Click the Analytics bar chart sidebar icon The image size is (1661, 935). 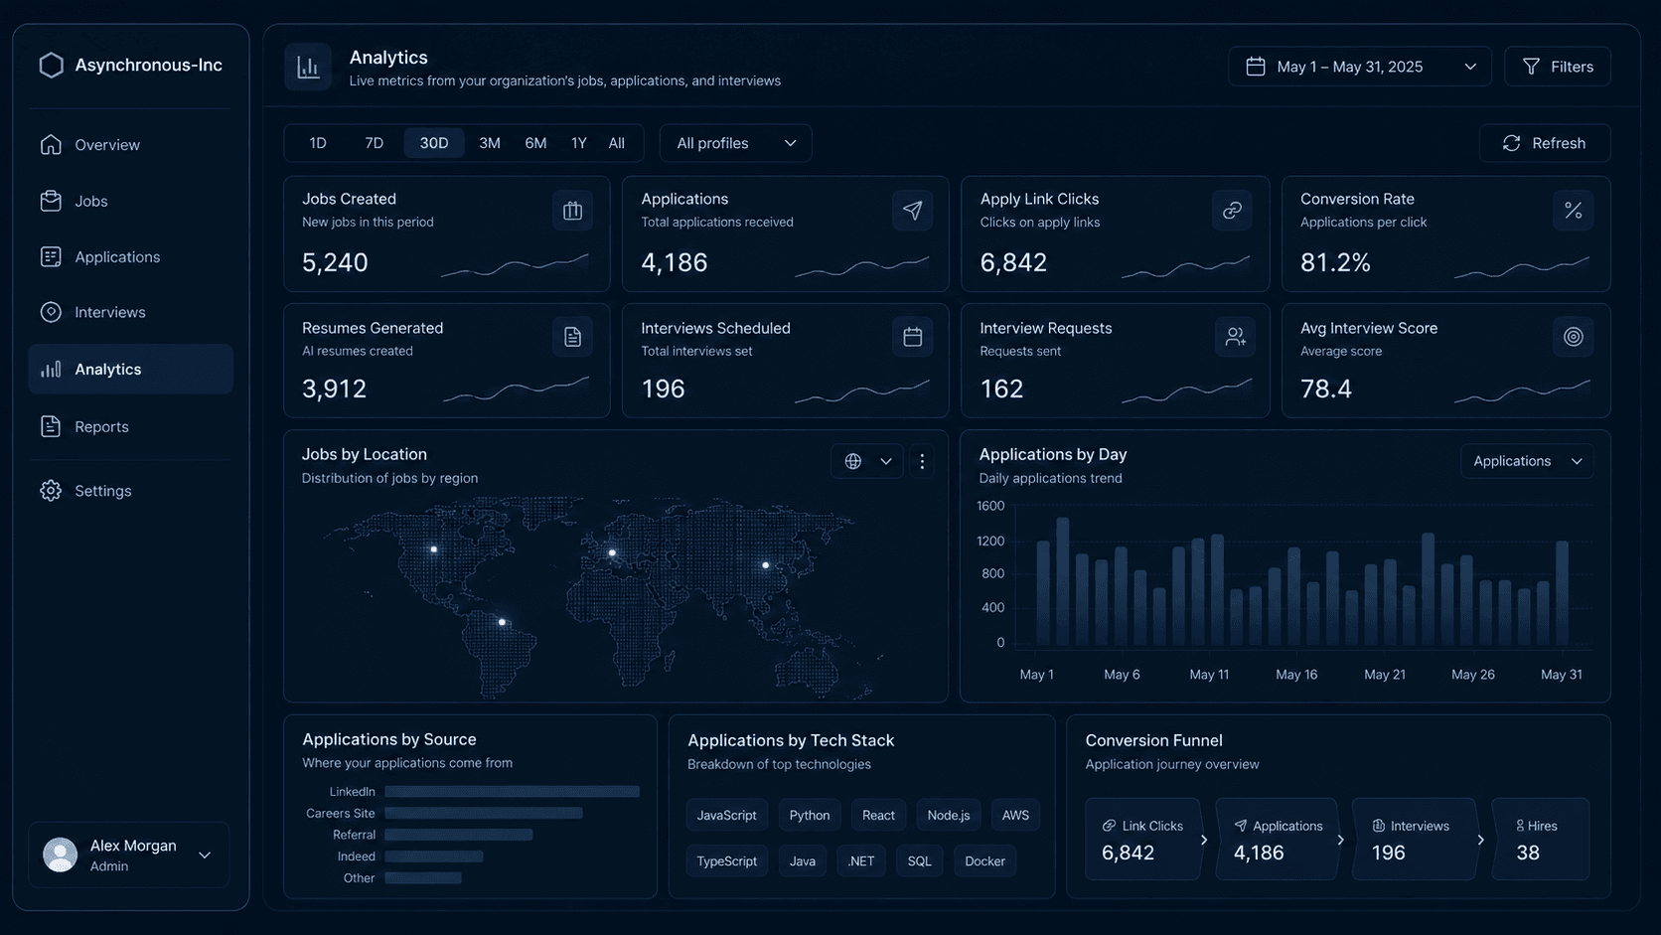coord(51,369)
